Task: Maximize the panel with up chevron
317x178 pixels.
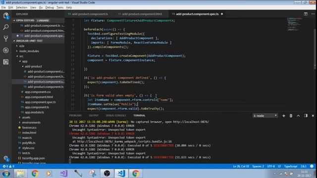Action: (x=298, y=116)
